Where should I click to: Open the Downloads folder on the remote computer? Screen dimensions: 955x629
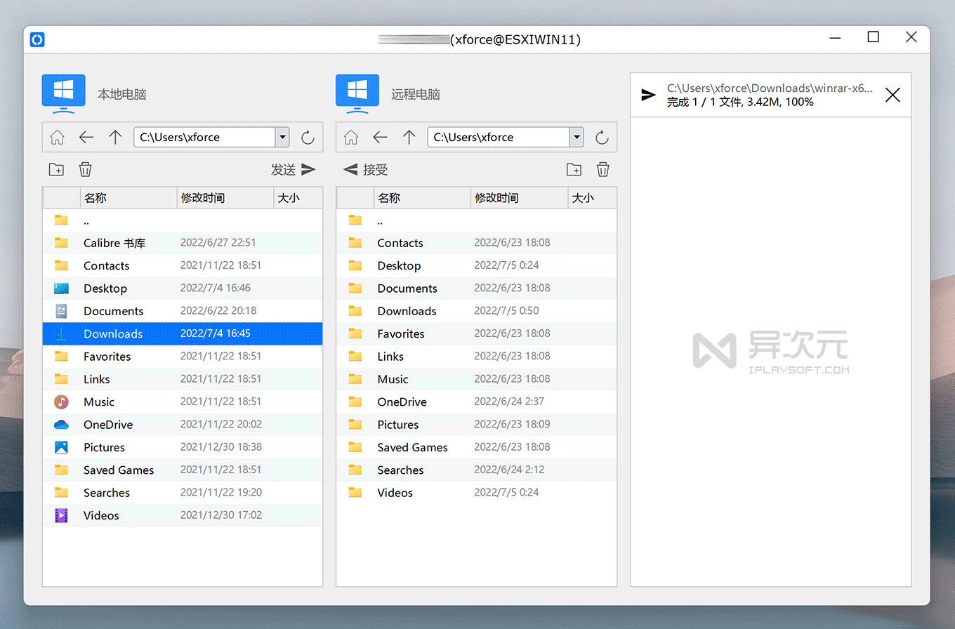click(407, 311)
